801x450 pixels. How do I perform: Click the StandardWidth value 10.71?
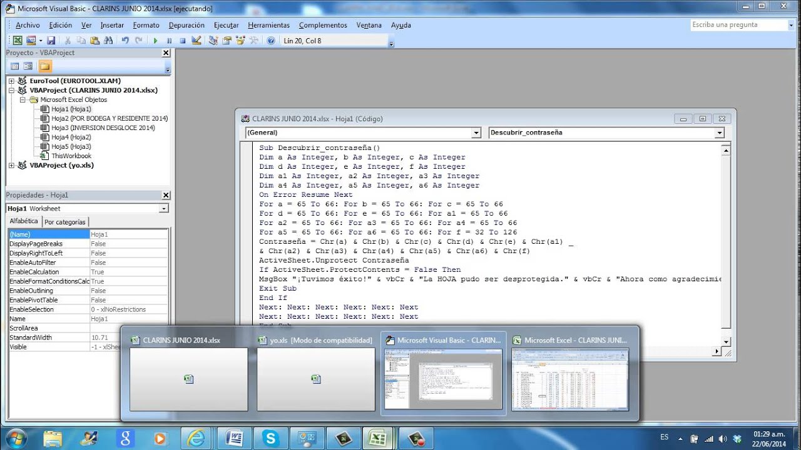point(129,337)
